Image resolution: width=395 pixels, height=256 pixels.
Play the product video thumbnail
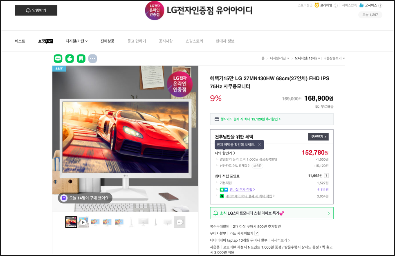point(83,222)
